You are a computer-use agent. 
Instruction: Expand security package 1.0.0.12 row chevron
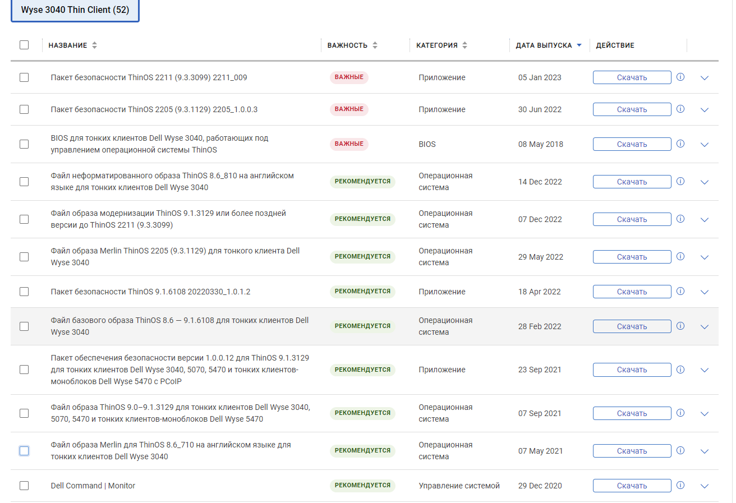[705, 370]
